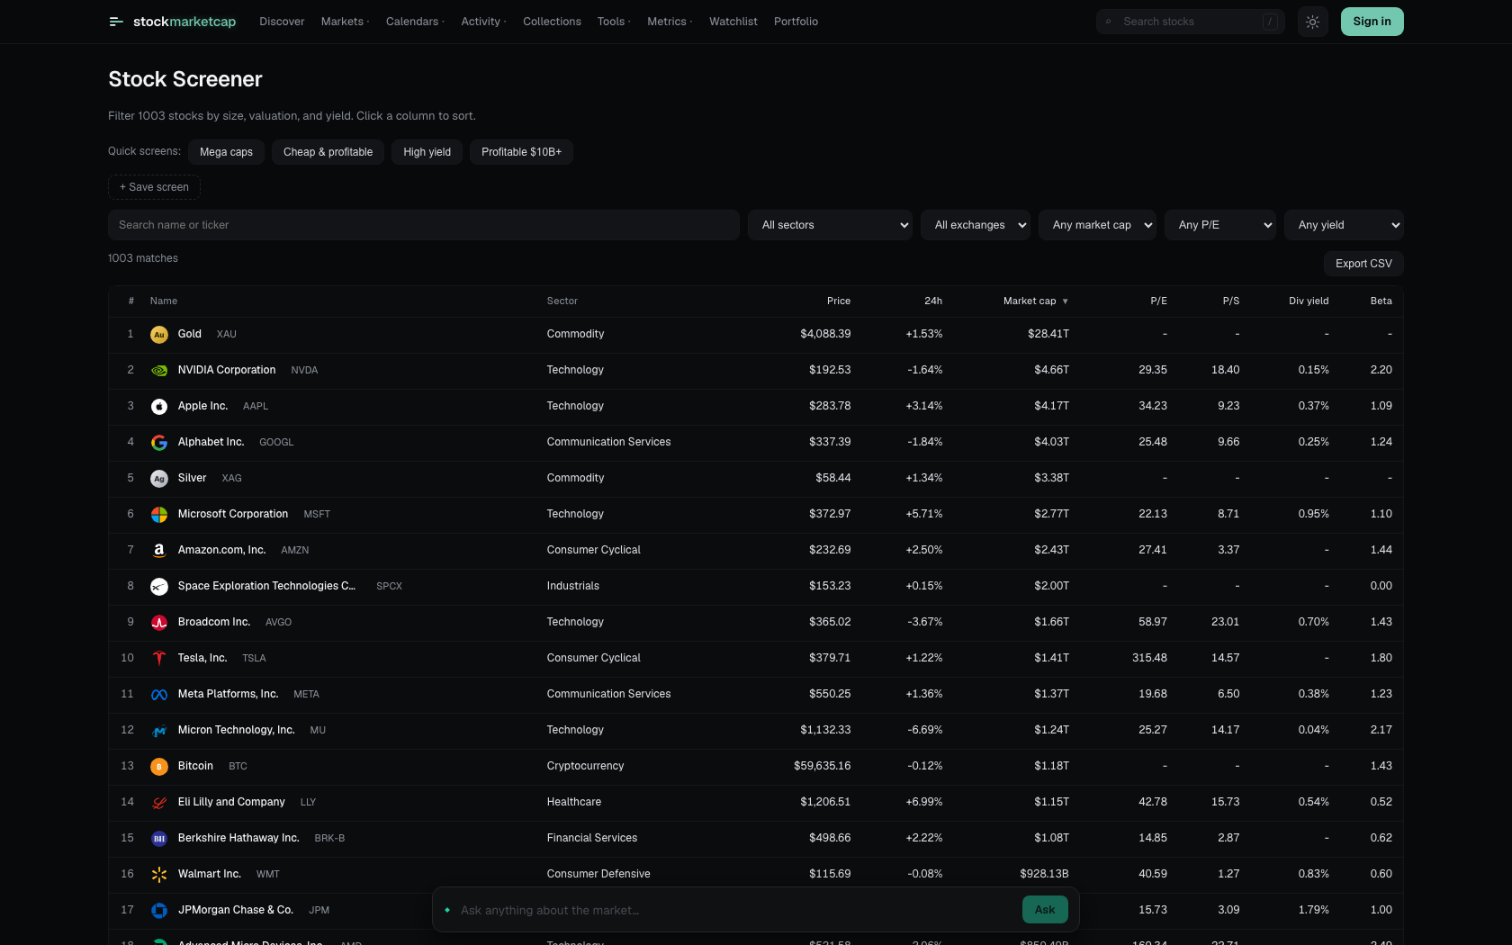Click the Microsoft four-color logo
Viewport: 1512px width, 945px height.
point(159,515)
